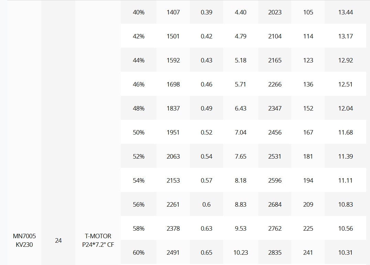Select RPM value 2835
The height and width of the screenshot is (265, 370).
(275, 253)
